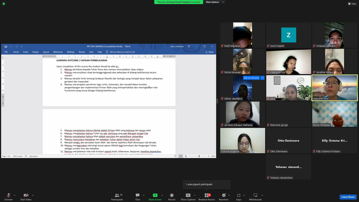
Task: Click the Word zoom out minus icon
Action: pos(190,156)
